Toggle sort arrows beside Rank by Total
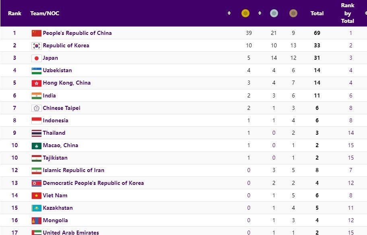This screenshot has width=367, height=235. (365, 13)
